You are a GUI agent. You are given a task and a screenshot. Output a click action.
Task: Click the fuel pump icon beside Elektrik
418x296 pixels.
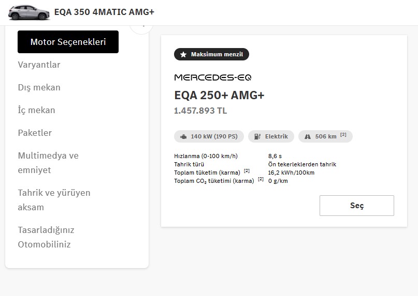[257, 136]
